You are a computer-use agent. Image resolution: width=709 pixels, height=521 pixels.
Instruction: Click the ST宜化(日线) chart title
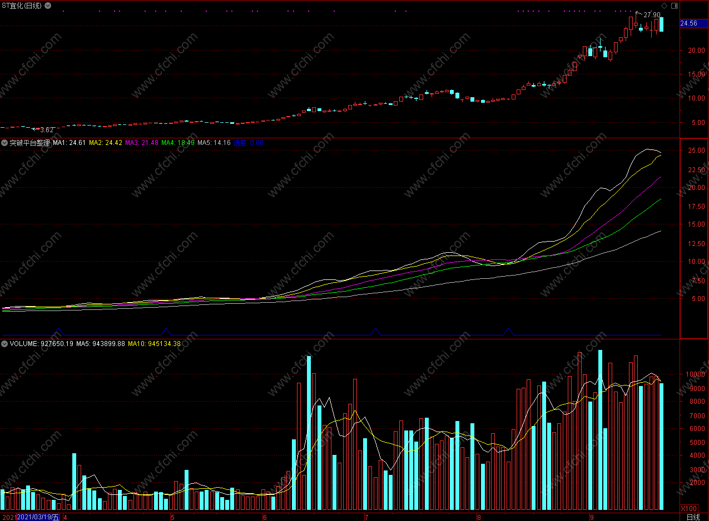pos(22,6)
